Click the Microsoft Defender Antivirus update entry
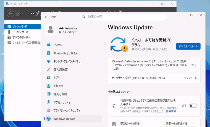Viewport: 210px width, 127px height. 154,65
